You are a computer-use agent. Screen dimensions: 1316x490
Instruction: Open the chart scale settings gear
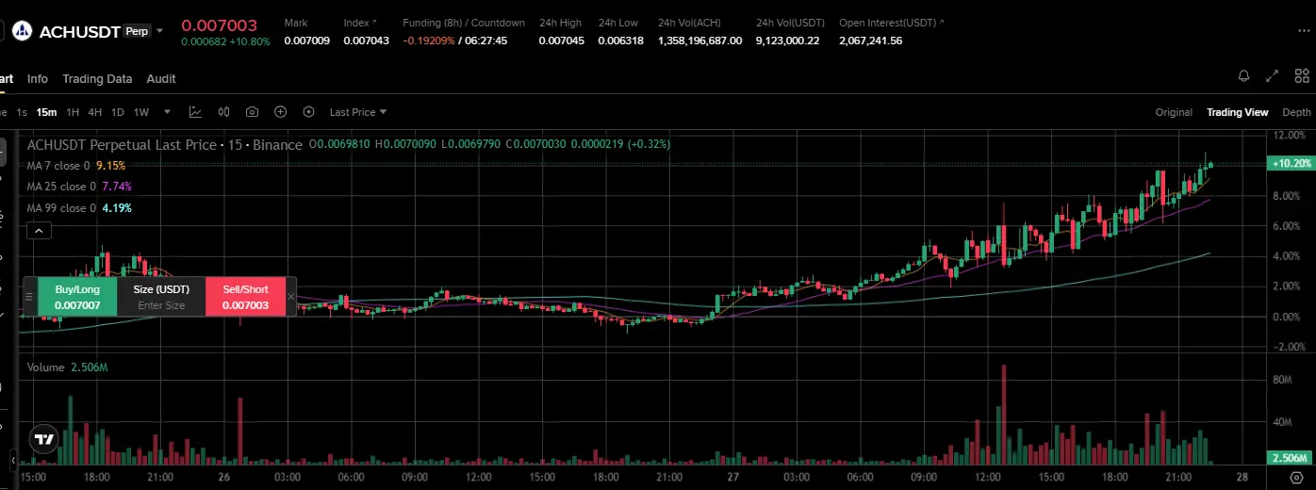point(1295,478)
